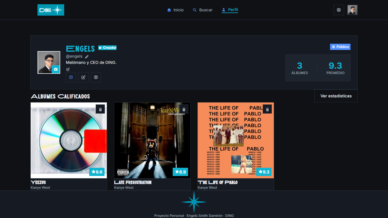This screenshot has width=388, height=218.
Task: Click the globe icon button on the profile
Action: pyautogui.click(x=96, y=77)
